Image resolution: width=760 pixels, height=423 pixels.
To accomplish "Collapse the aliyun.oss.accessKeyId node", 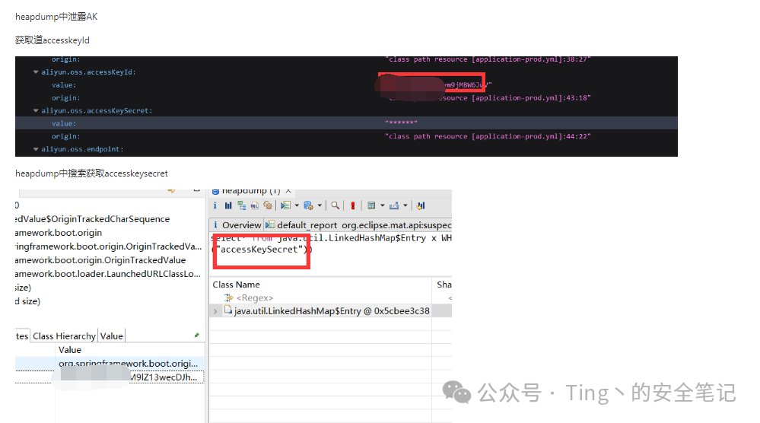I will click(x=36, y=72).
